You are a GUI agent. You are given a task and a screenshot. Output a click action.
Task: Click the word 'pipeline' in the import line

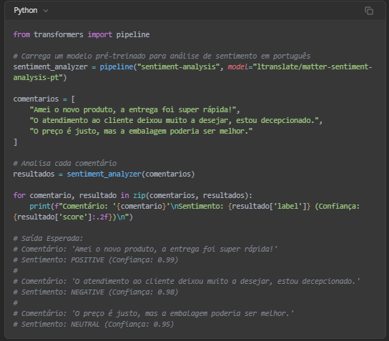(x=133, y=34)
